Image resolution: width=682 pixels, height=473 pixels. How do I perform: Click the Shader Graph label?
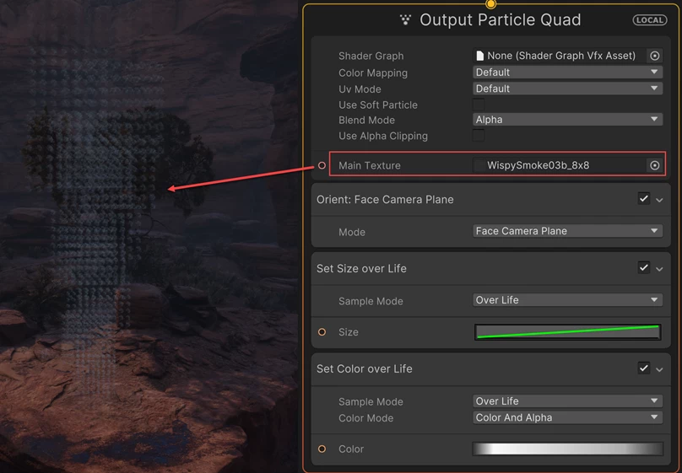pos(371,56)
